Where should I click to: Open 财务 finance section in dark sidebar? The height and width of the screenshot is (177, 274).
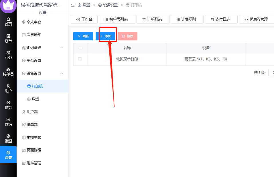pos(8,105)
